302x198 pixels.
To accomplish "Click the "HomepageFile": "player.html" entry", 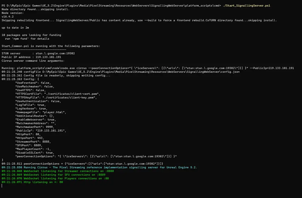I will click(41, 112).
